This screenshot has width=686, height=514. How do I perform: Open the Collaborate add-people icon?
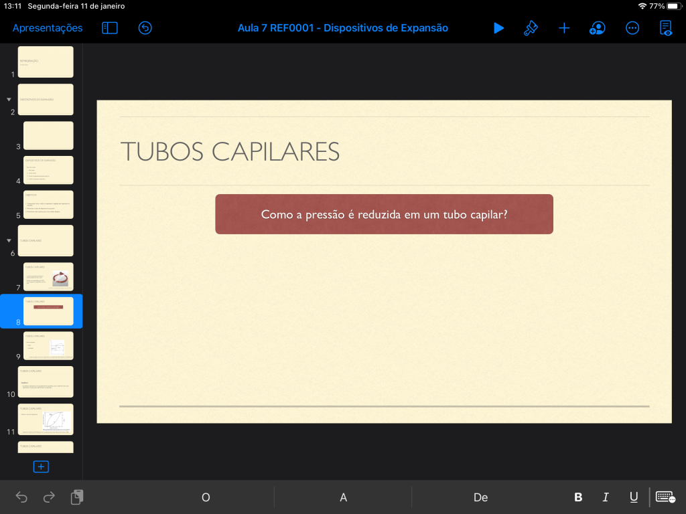[597, 28]
